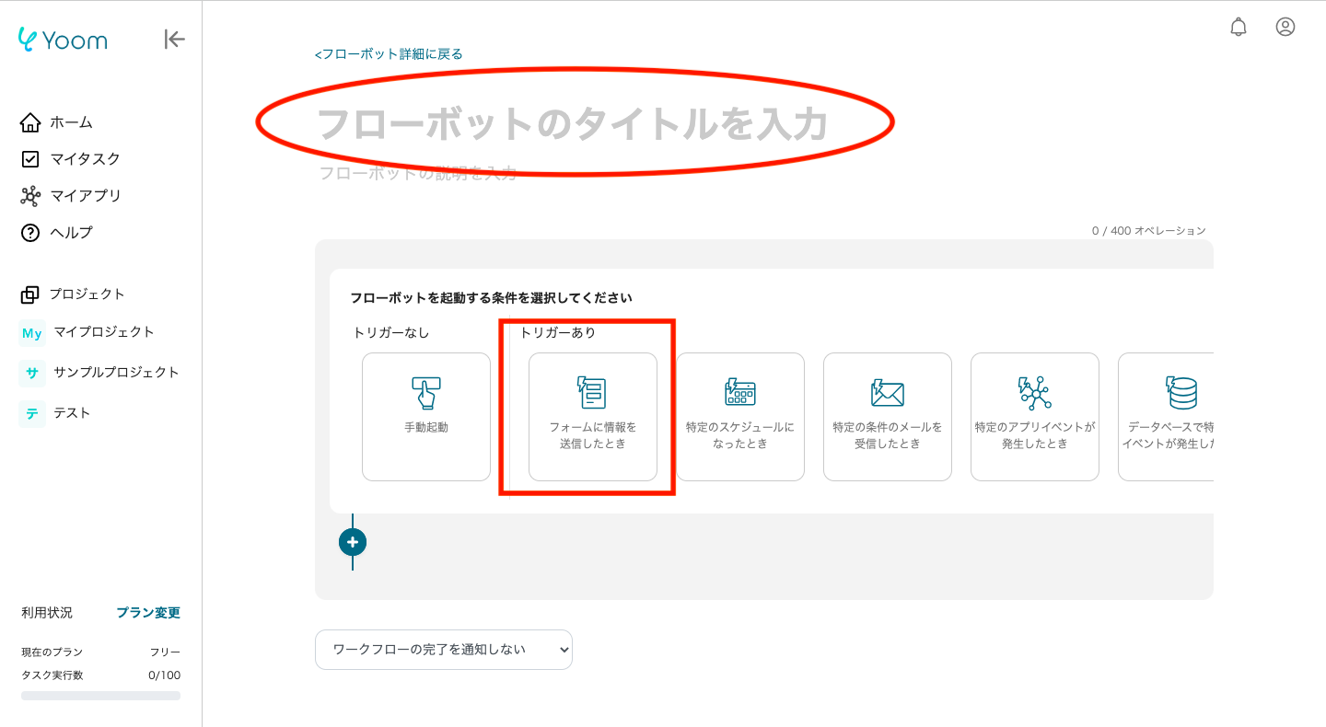The height and width of the screenshot is (727, 1326).
Task: Select the app event trigger (特定のアプリイベントが発生したとき)
Action: (x=1035, y=416)
